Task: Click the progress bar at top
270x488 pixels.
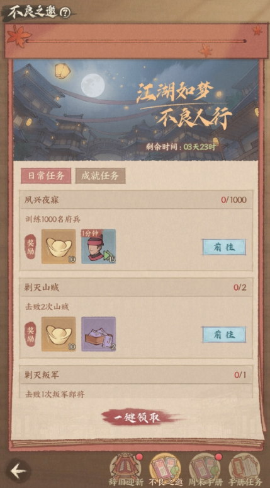Action: [x=136, y=41]
